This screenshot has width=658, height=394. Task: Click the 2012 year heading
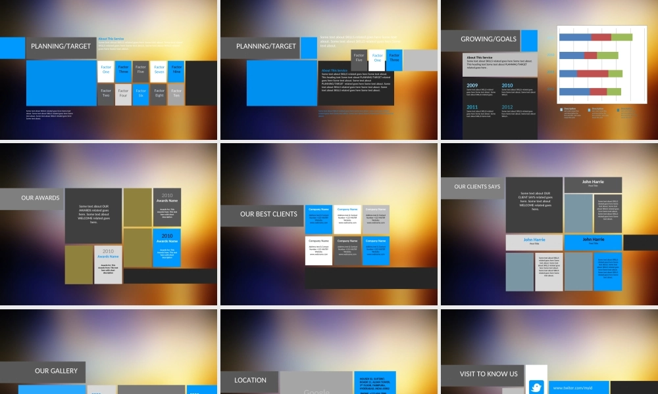coord(507,107)
